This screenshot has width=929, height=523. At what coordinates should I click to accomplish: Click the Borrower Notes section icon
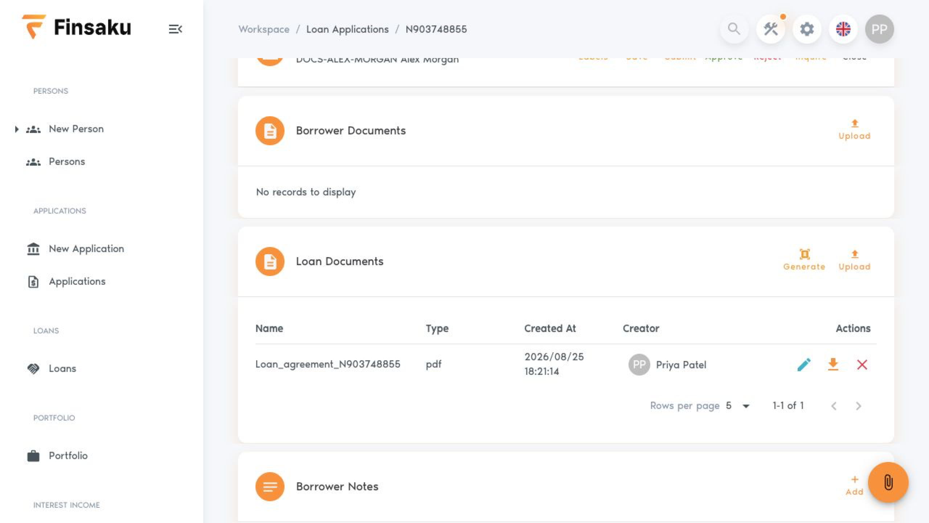pyautogui.click(x=270, y=487)
